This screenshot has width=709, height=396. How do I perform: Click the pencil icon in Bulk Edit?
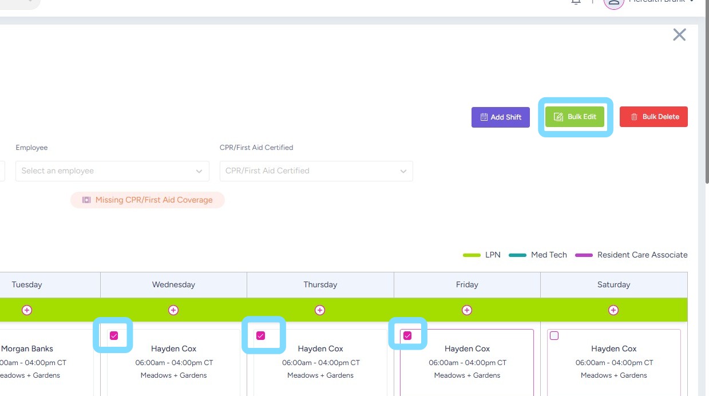(x=559, y=117)
